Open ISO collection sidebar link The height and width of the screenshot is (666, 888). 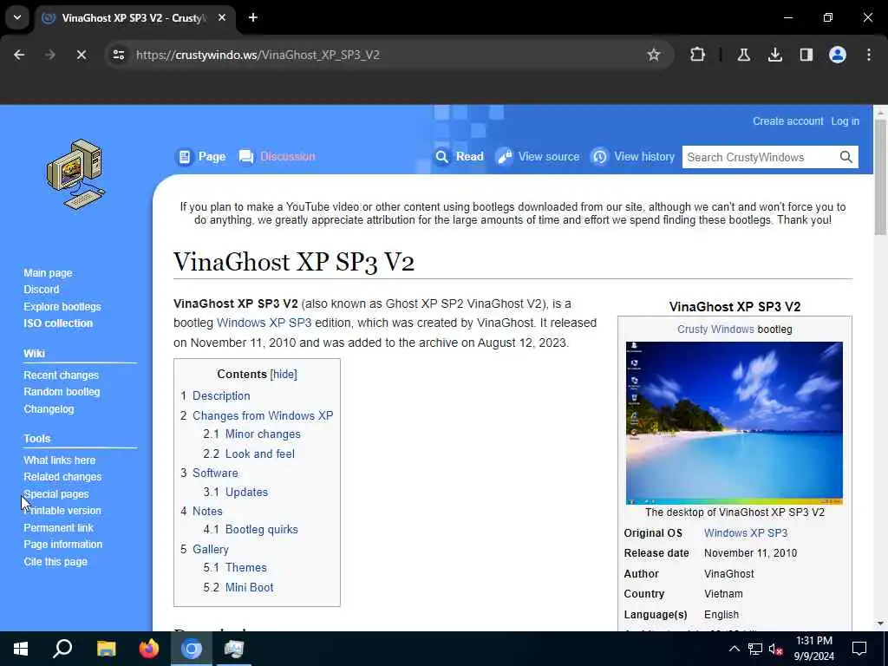coord(58,323)
